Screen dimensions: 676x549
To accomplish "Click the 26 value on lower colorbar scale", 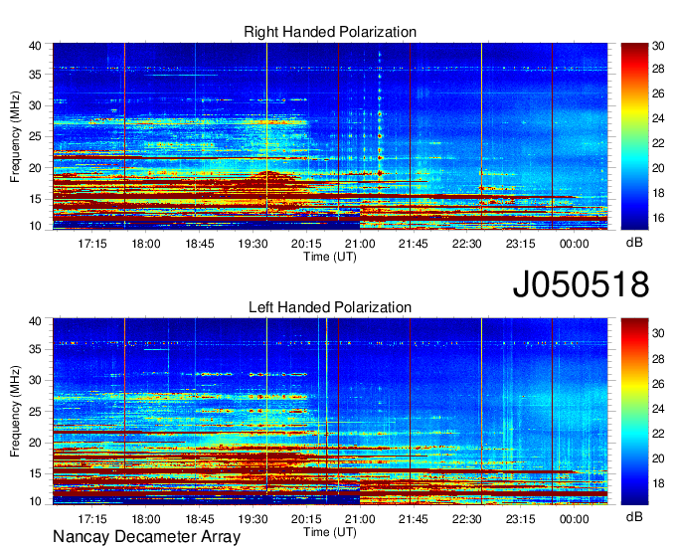I will 658,384.
